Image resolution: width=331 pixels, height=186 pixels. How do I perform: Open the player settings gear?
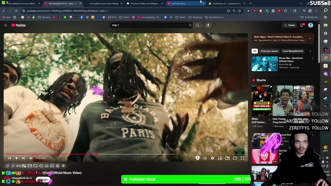pyautogui.click(x=213, y=158)
